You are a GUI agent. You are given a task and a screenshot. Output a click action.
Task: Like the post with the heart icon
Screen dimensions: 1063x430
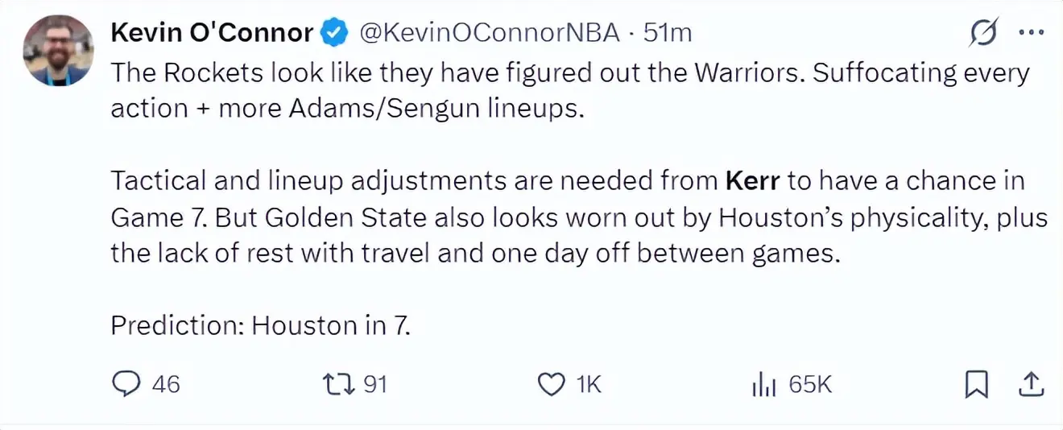(x=552, y=386)
